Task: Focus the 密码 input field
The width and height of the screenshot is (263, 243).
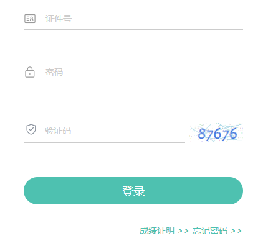Action: pyautogui.click(x=133, y=72)
